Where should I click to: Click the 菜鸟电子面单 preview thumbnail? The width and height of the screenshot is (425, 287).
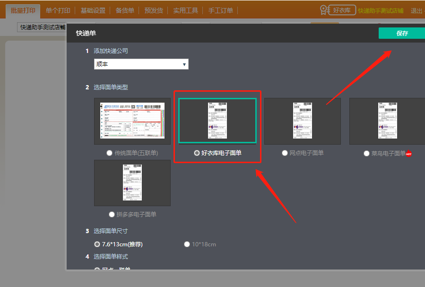[387, 121]
